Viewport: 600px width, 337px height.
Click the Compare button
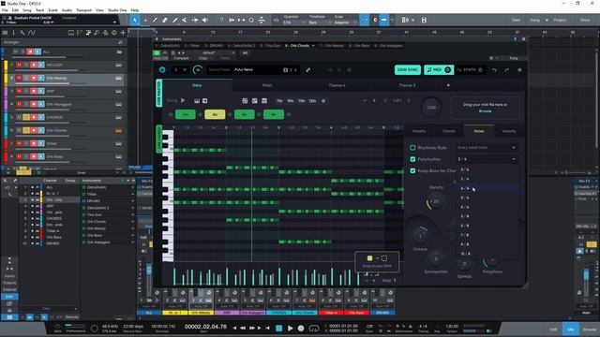pos(181,58)
